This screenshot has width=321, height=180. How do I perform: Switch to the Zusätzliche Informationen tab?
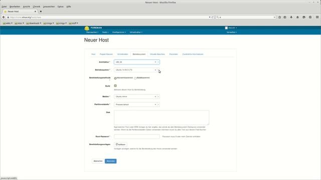[x=193, y=54]
